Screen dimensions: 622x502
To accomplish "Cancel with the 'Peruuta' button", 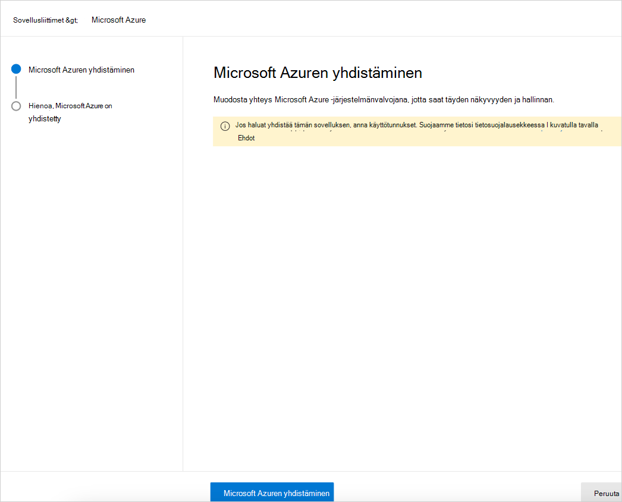I will [x=606, y=492].
